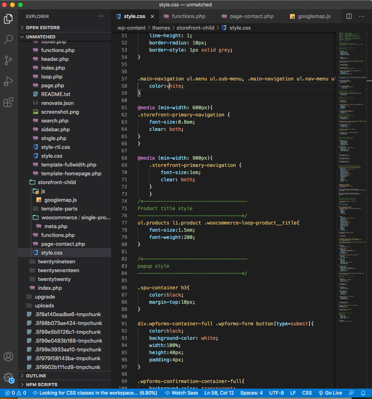Screen dimensions: 372x399
Task: Open editor more actions ellipsis
Action: pos(361,16)
